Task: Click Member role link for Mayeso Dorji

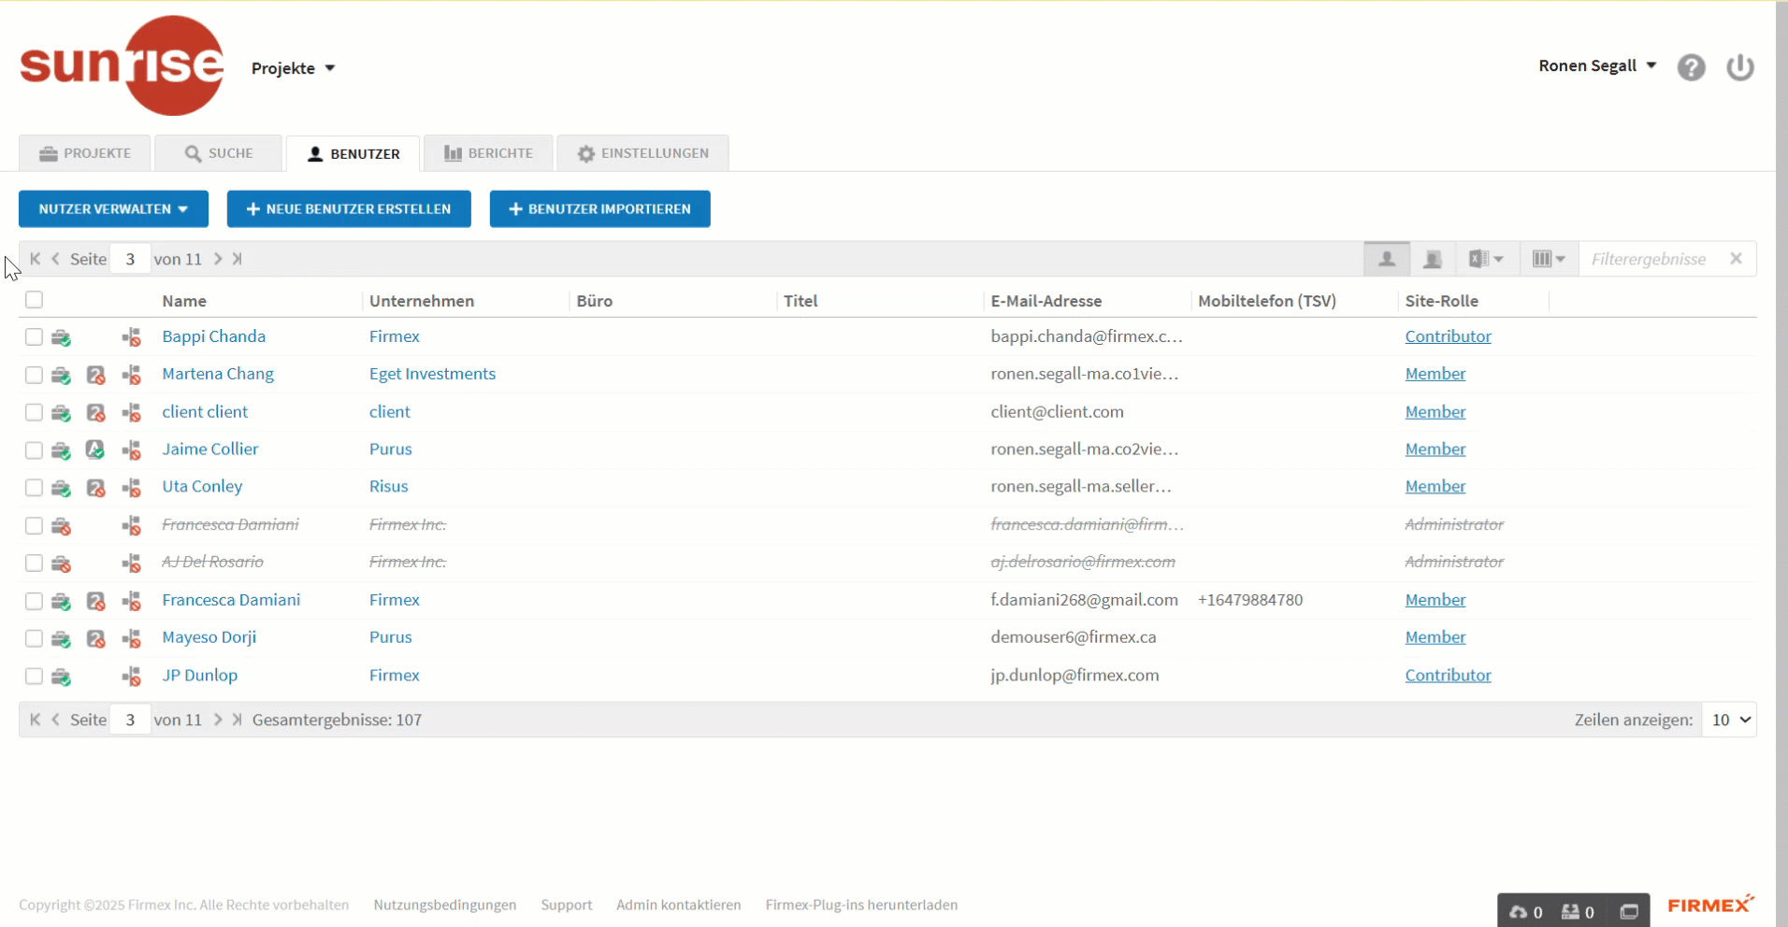Action: coord(1435,637)
